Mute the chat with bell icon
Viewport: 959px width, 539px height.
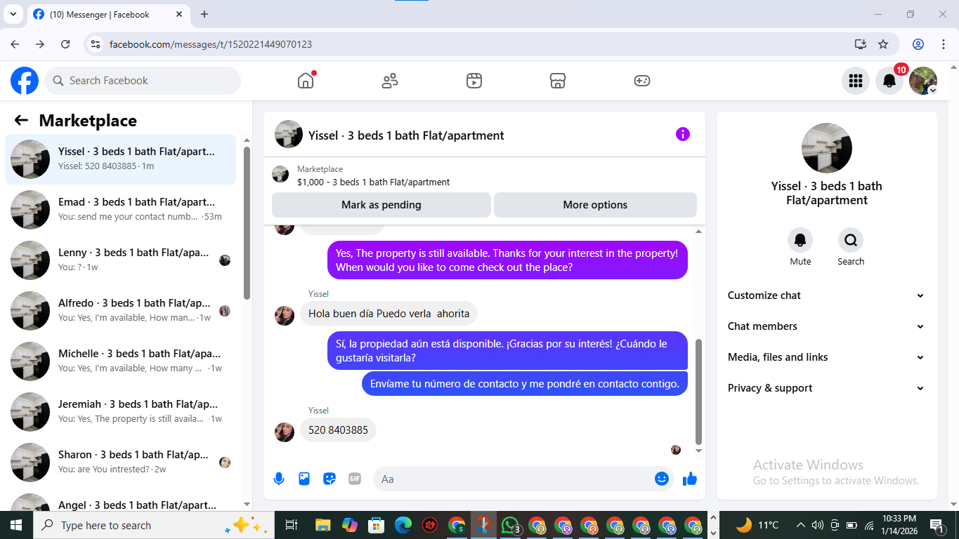(800, 241)
